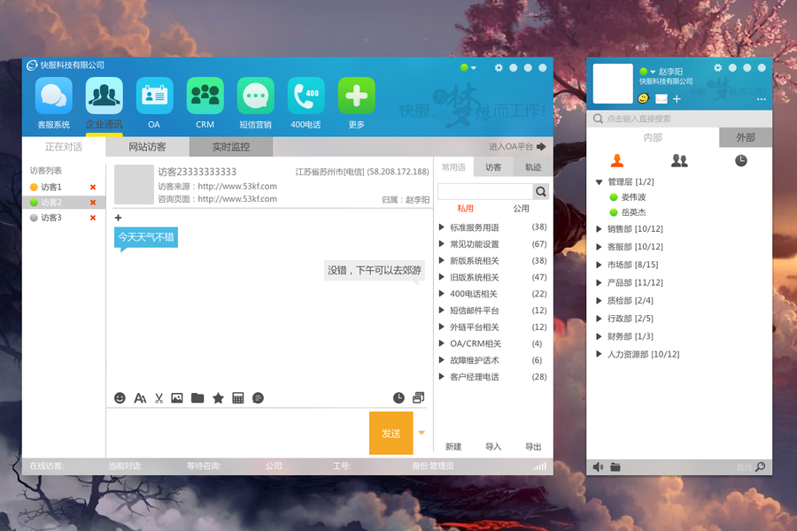Open send options arrow next to 发送
This screenshot has width=797, height=531.
(422, 433)
